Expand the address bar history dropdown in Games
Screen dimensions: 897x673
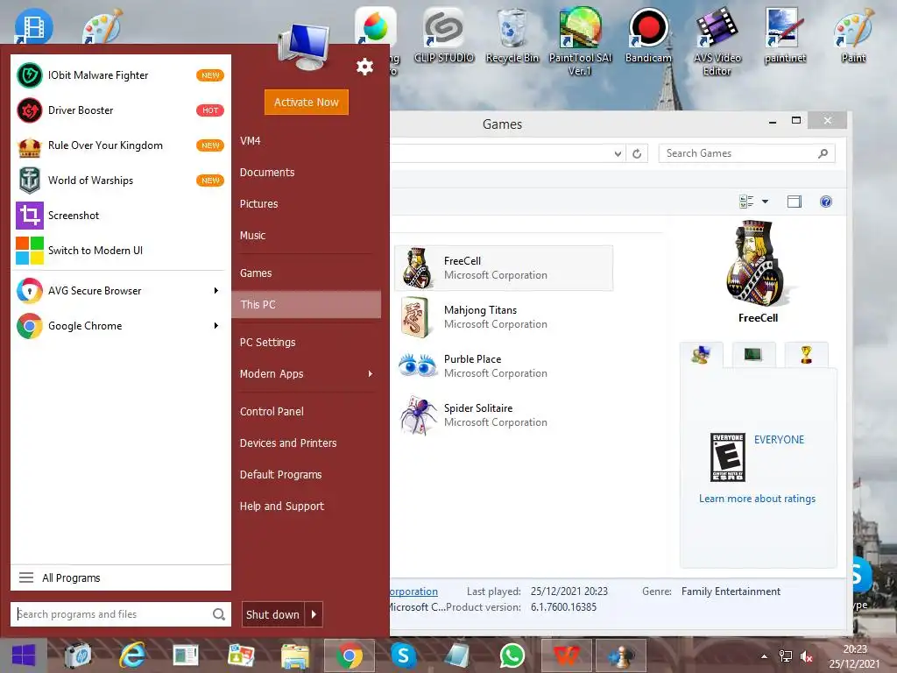(x=618, y=153)
